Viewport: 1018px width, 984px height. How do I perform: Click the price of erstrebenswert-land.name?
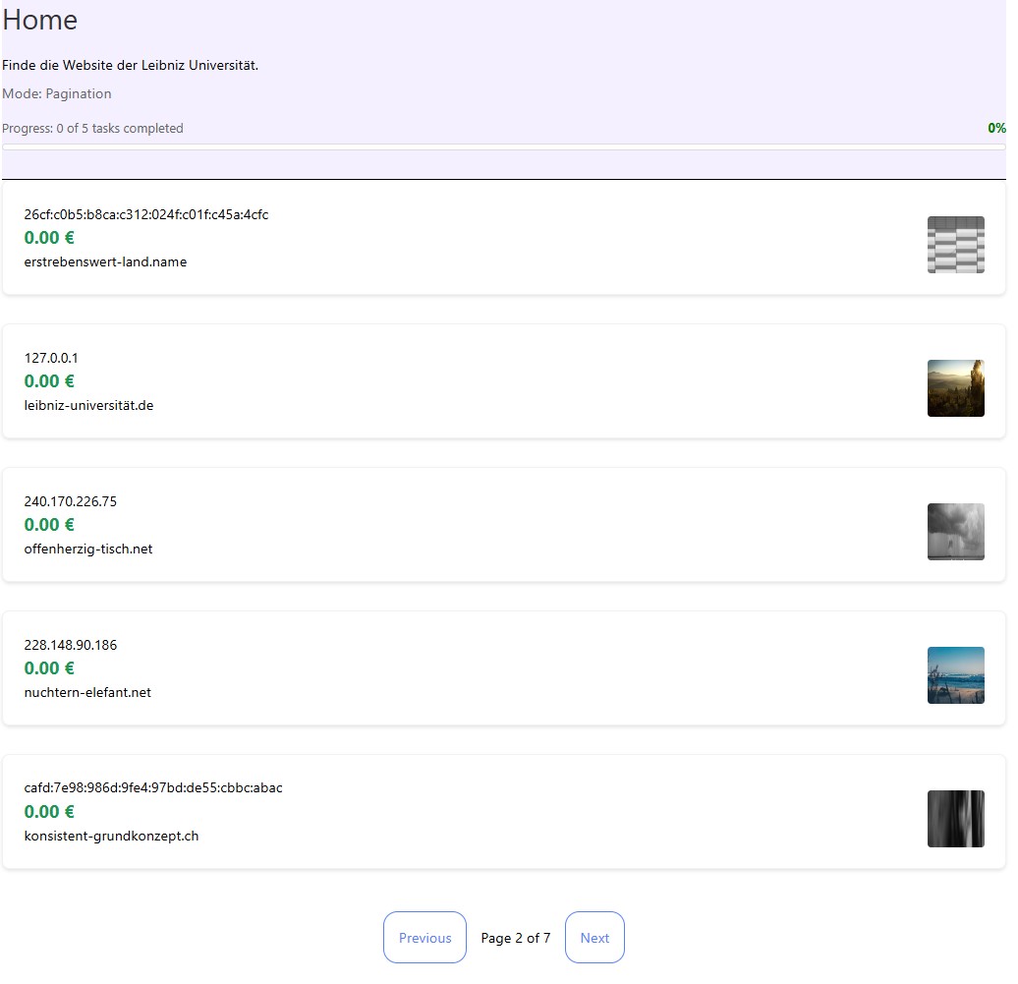coord(49,238)
